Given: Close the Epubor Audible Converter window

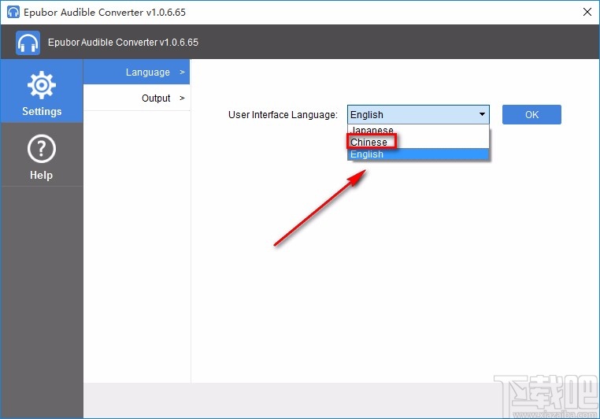Looking at the screenshot, I should pos(587,12).
